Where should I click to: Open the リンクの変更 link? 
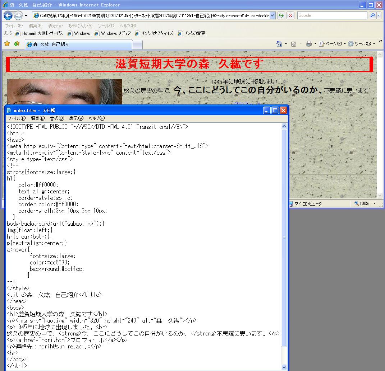(x=192, y=33)
